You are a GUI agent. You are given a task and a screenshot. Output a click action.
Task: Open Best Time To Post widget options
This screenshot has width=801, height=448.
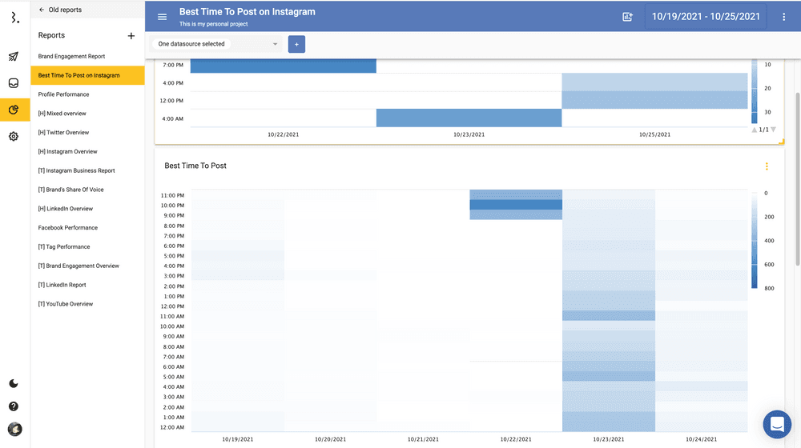coord(767,166)
